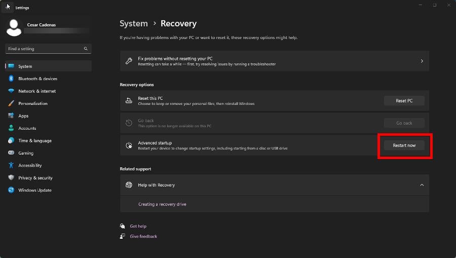
Task: Open Network & internet settings
Action: pyautogui.click(x=37, y=91)
